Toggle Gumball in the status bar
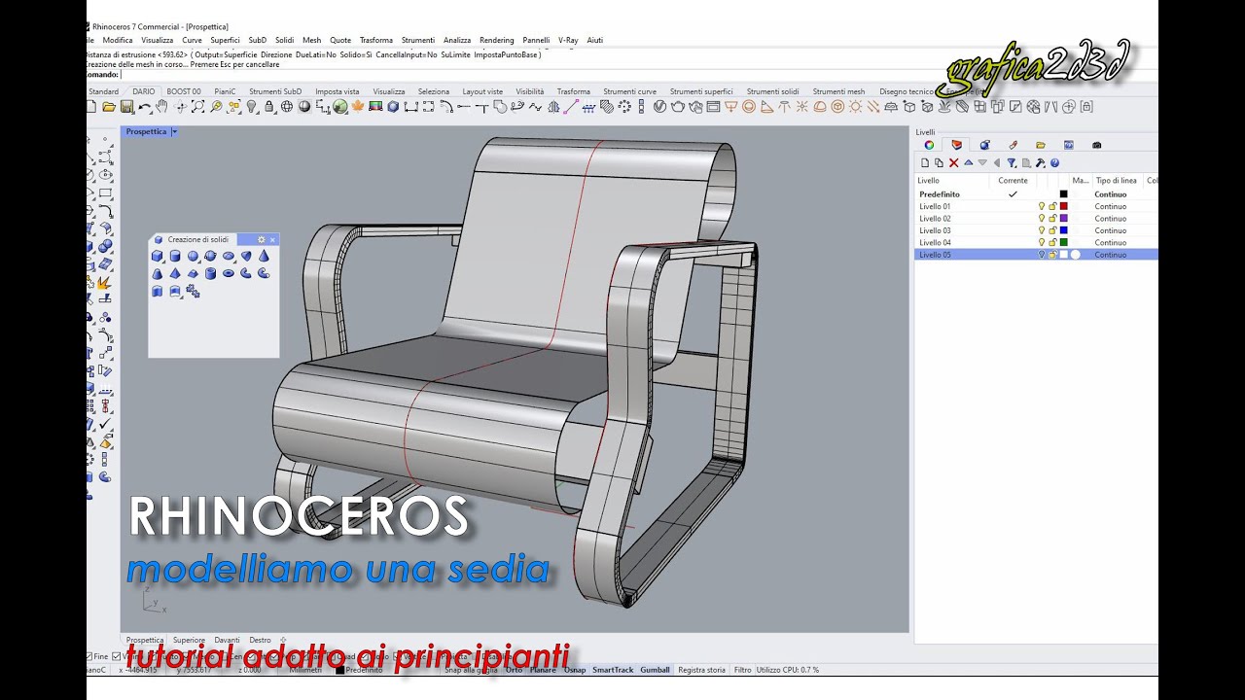 [x=655, y=669]
